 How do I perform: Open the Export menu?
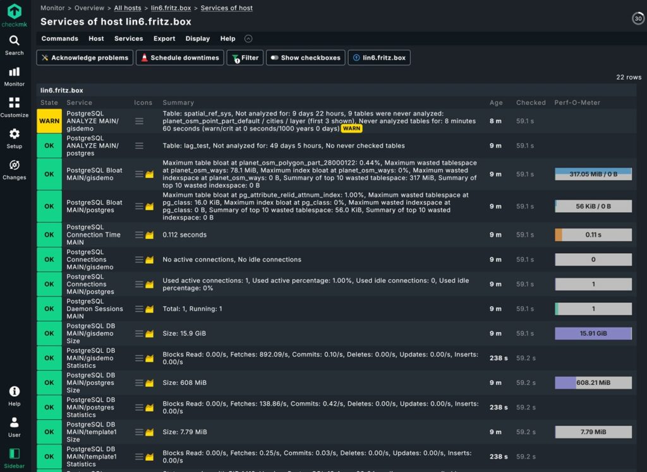pyautogui.click(x=164, y=38)
